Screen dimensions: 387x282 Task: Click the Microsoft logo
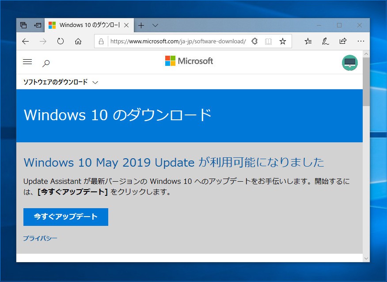tap(189, 61)
